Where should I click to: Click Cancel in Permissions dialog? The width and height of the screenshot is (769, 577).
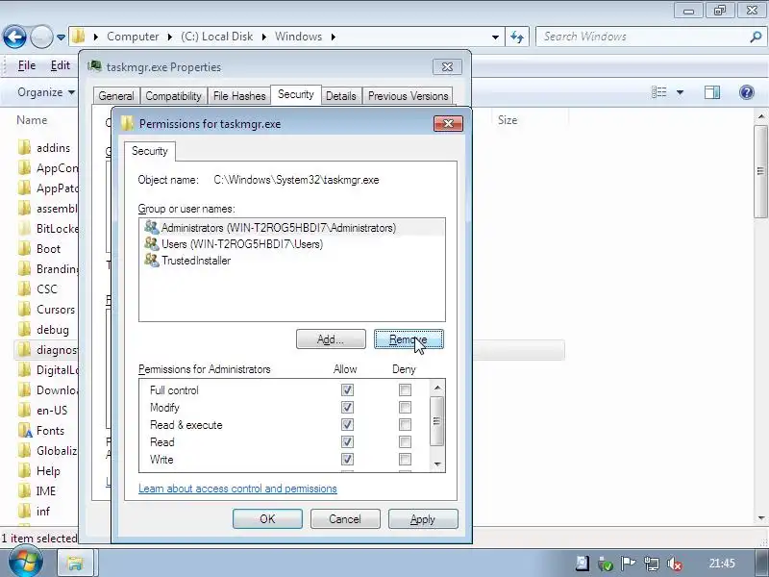tap(345, 519)
